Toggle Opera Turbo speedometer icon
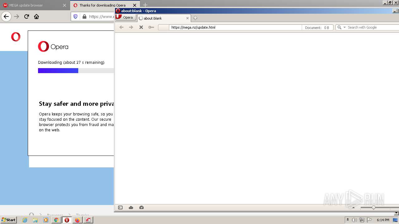The image size is (399, 224). (142, 208)
